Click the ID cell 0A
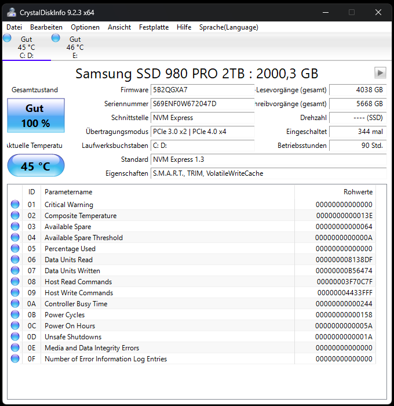The width and height of the screenshot is (394, 406). [x=31, y=304]
